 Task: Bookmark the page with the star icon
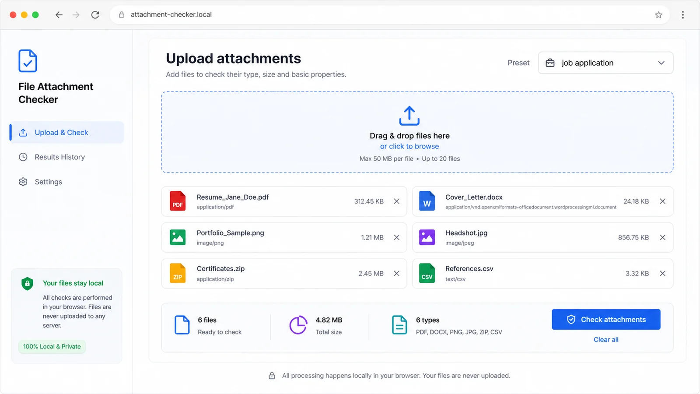click(658, 15)
